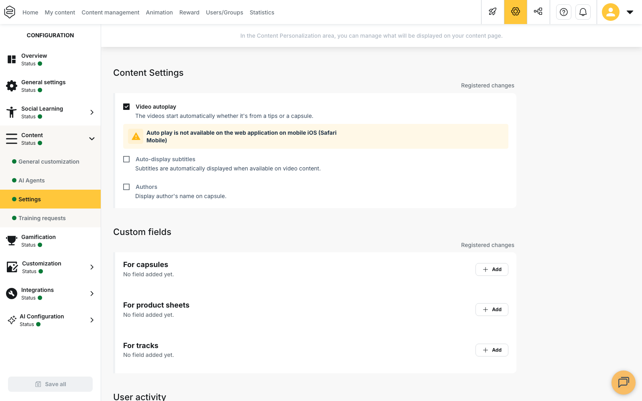Open Users/Groups menu item
The width and height of the screenshot is (642, 401).
(225, 12)
